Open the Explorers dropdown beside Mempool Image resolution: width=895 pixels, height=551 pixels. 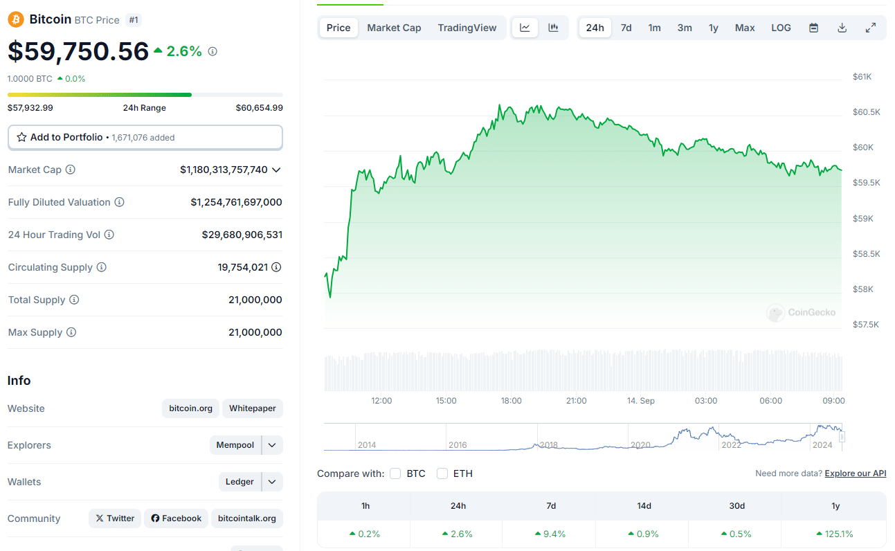(x=271, y=445)
